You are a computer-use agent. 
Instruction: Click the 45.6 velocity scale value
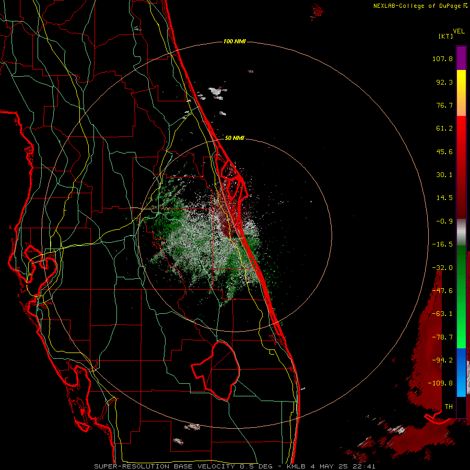click(x=444, y=151)
